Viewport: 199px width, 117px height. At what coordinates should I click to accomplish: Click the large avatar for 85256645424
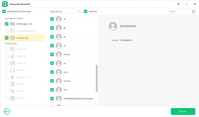(x=113, y=26)
